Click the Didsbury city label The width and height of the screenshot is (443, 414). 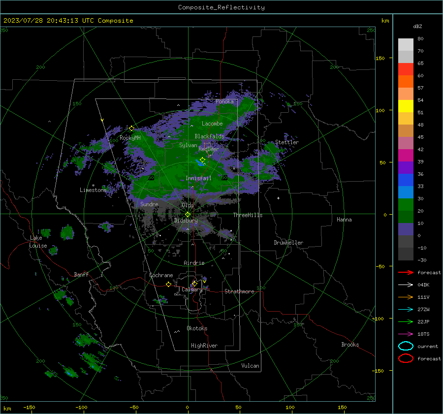pos(186,221)
